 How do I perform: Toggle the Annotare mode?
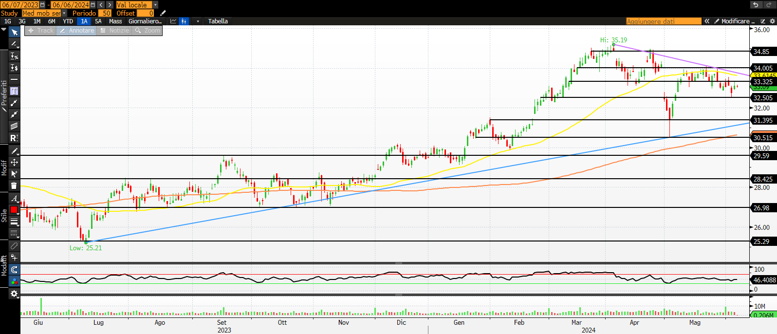76,30
